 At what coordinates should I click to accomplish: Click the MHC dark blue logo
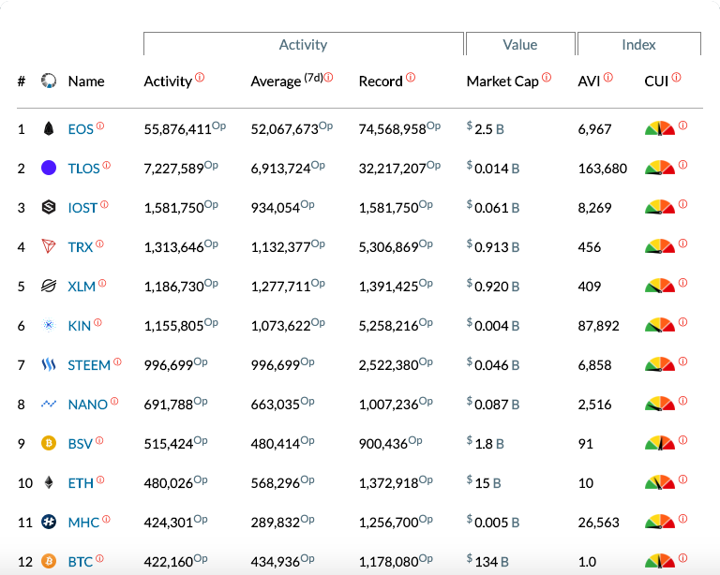coord(49,522)
